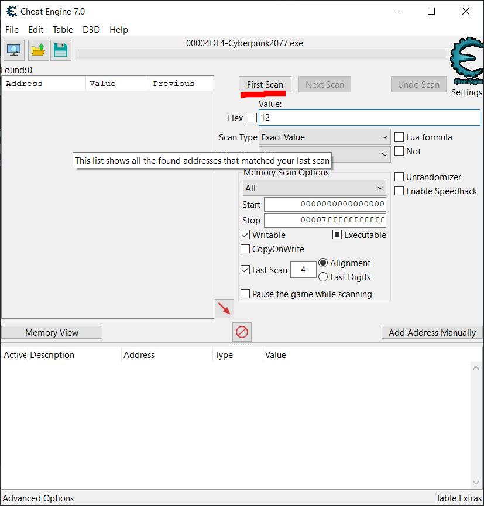Click the red circle clear list icon
The width and height of the screenshot is (484, 506).
(242, 332)
